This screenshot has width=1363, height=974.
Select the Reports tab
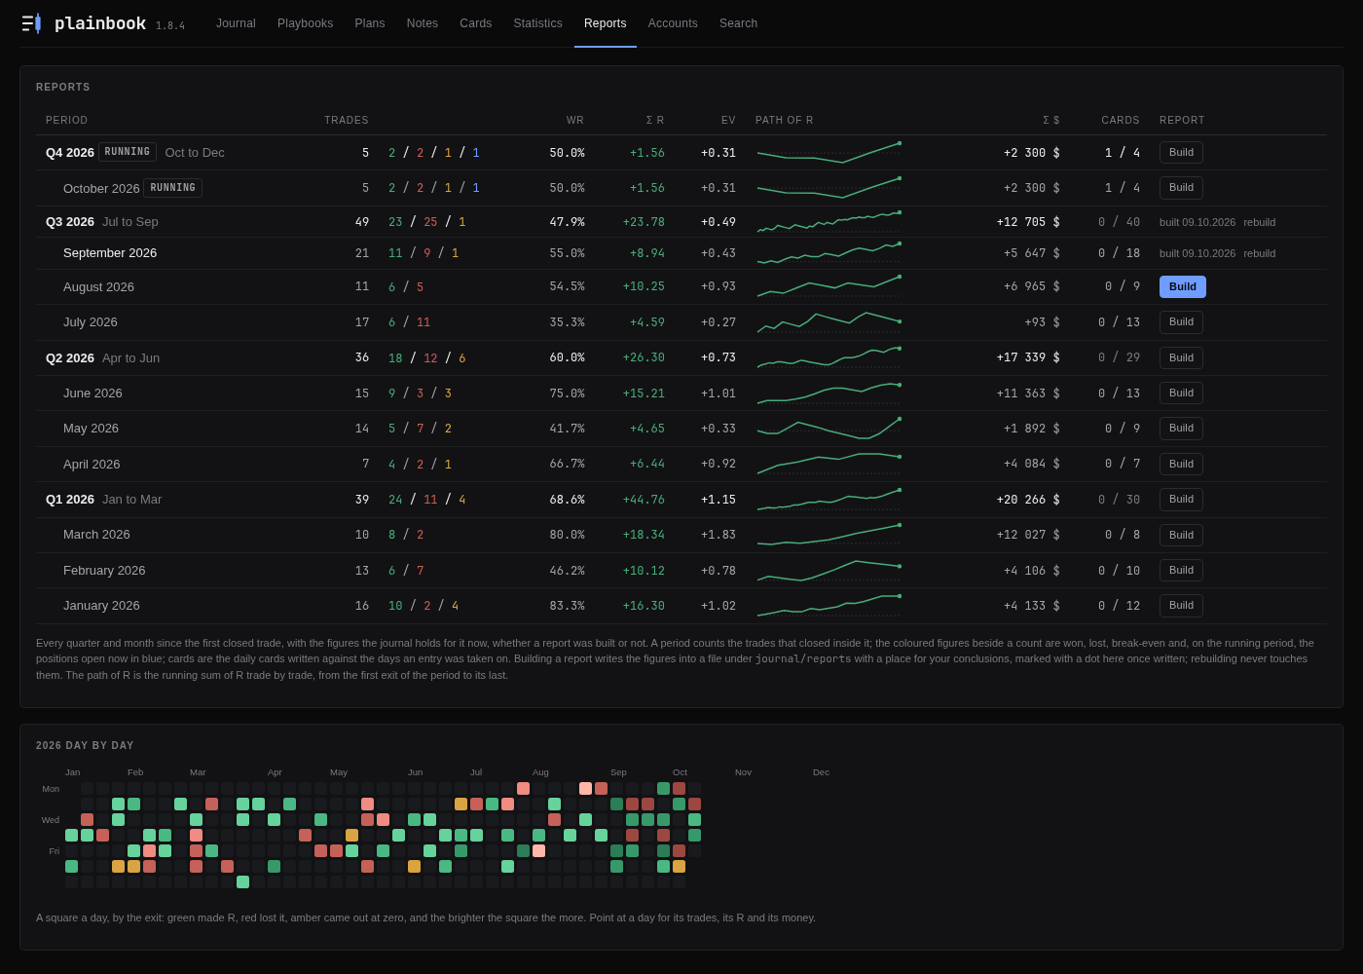[606, 23]
